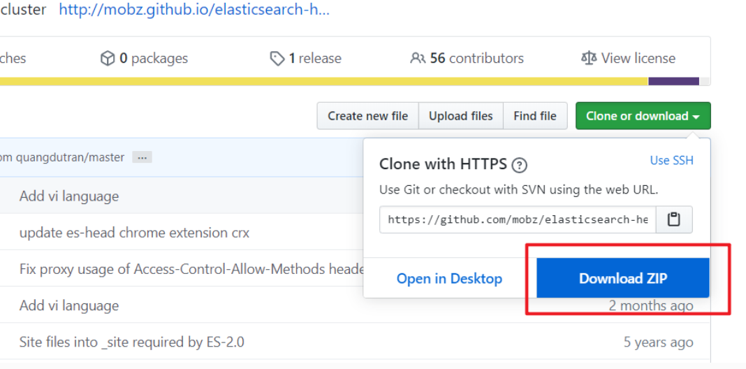746x369 pixels.
Task: Click Find file button
Action: tap(535, 116)
